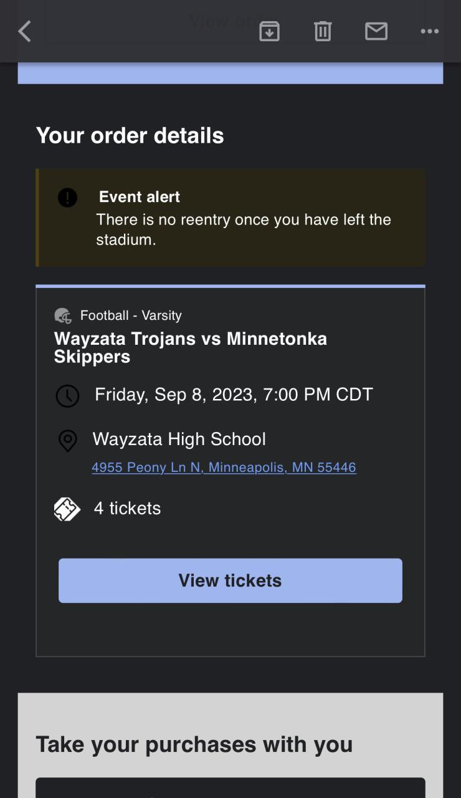Open the more options ellipsis menu
The height and width of the screenshot is (798, 461).
tap(429, 31)
